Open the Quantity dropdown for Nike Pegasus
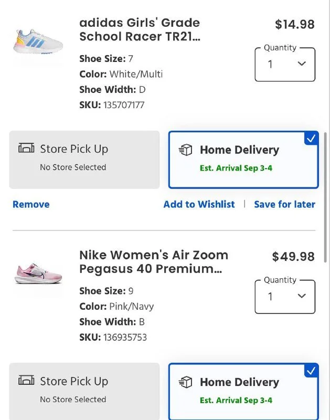The height and width of the screenshot is (420, 330). click(285, 297)
